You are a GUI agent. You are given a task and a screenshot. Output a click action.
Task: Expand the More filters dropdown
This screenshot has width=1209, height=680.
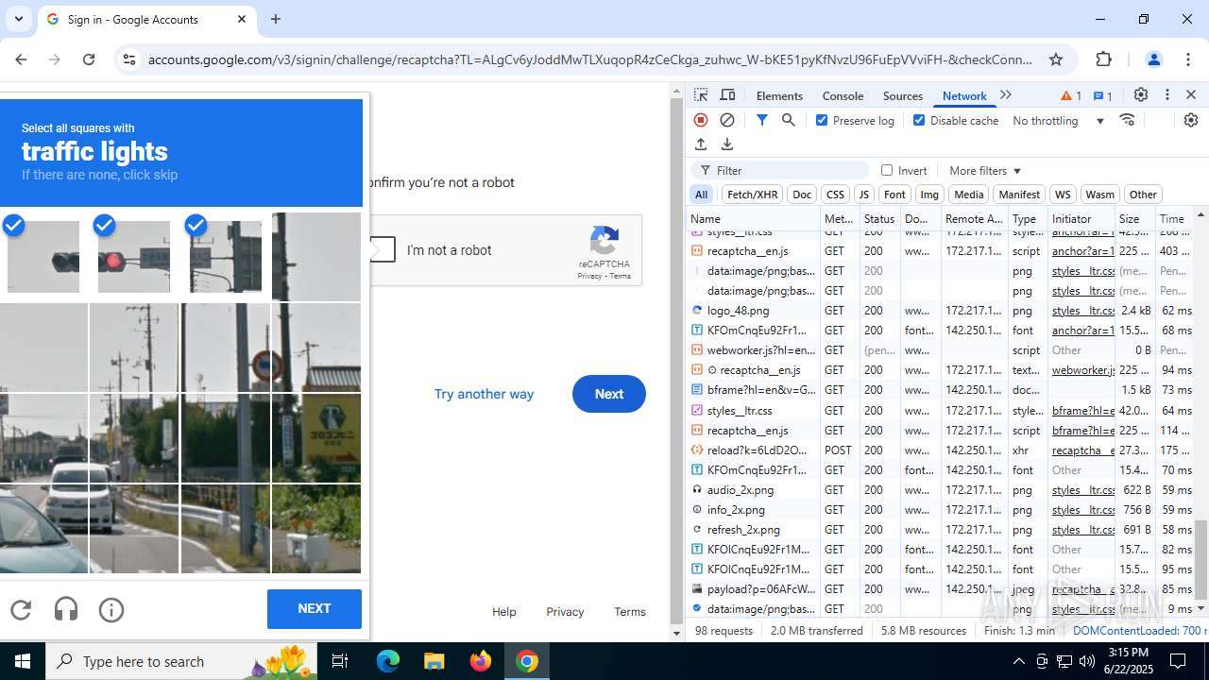pos(985,170)
